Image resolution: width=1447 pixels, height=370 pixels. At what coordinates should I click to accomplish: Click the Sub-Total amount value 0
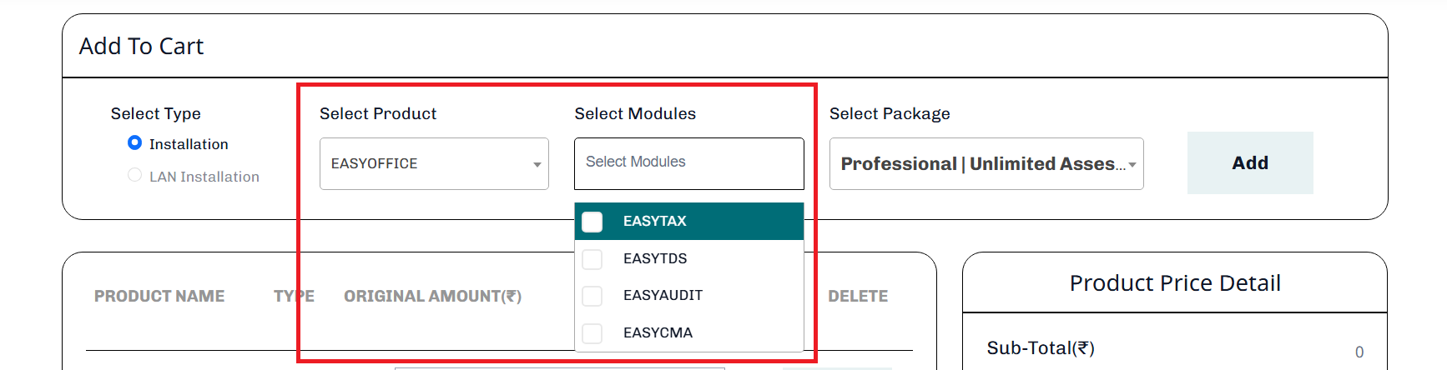coord(1359,352)
